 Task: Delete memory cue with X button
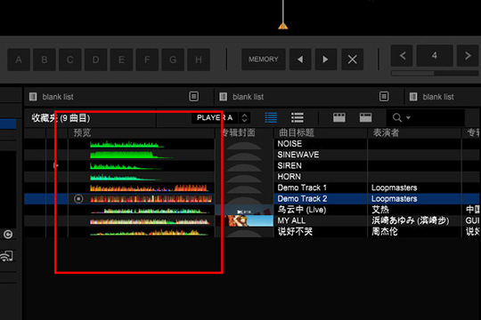tap(352, 59)
